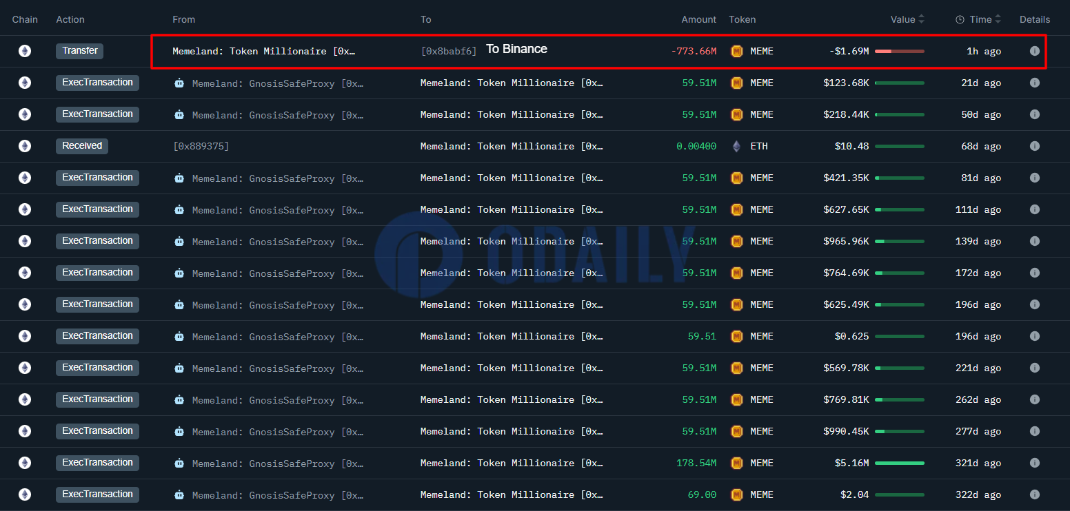Open details info icon for 21d ago row

(x=1034, y=83)
